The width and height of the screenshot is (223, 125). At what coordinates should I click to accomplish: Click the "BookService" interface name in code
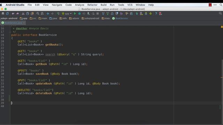(48, 35)
